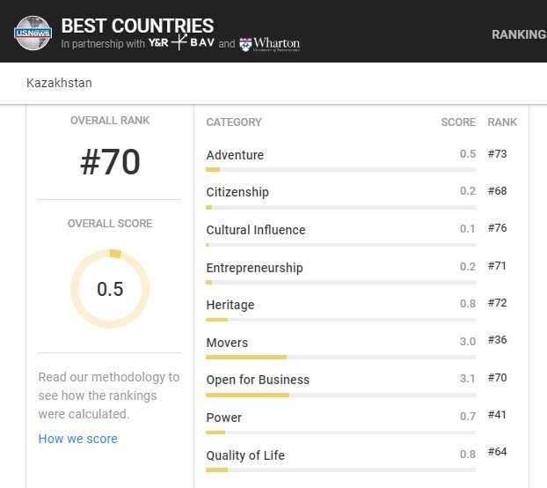Select the Power category label
The height and width of the screenshot is (488, 547).
[224, 418]
